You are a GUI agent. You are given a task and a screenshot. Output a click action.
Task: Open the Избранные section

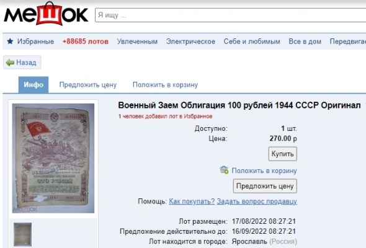[35, 42]
